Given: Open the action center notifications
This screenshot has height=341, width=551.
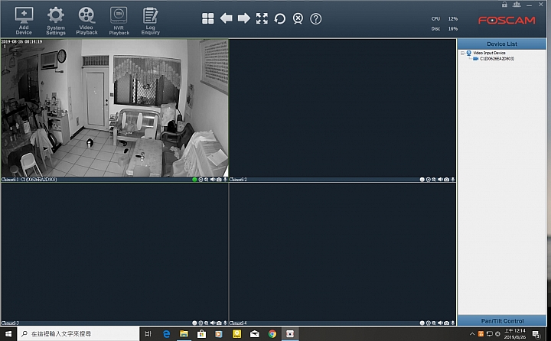Looking at the screenshot, I should 536,333.
